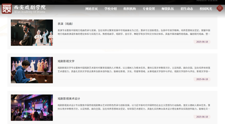Click the stage lighting design thumbnail
This screenshot has height=124, width=225.
32,108
